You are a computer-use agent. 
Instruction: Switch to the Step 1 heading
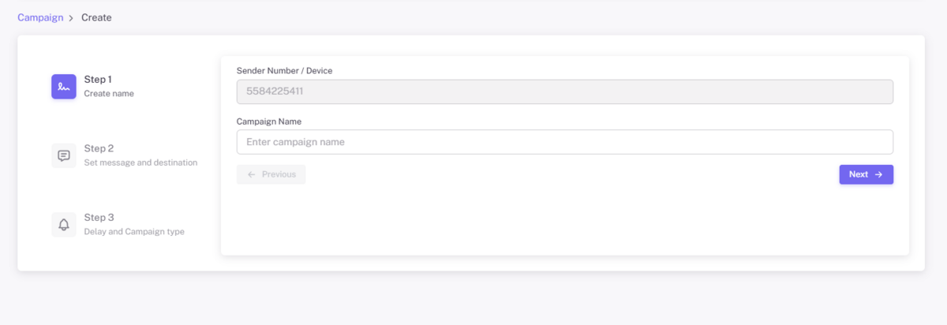(x=98, y=80)
